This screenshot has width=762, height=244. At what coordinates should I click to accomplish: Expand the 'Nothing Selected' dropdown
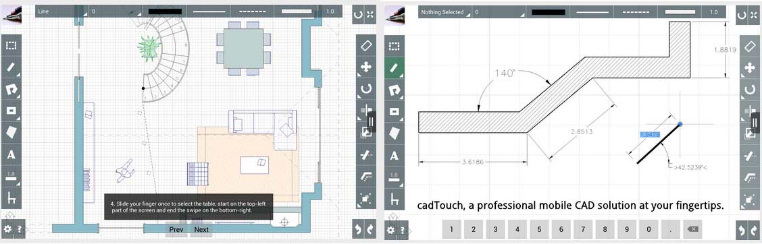[x=445, y=11]
